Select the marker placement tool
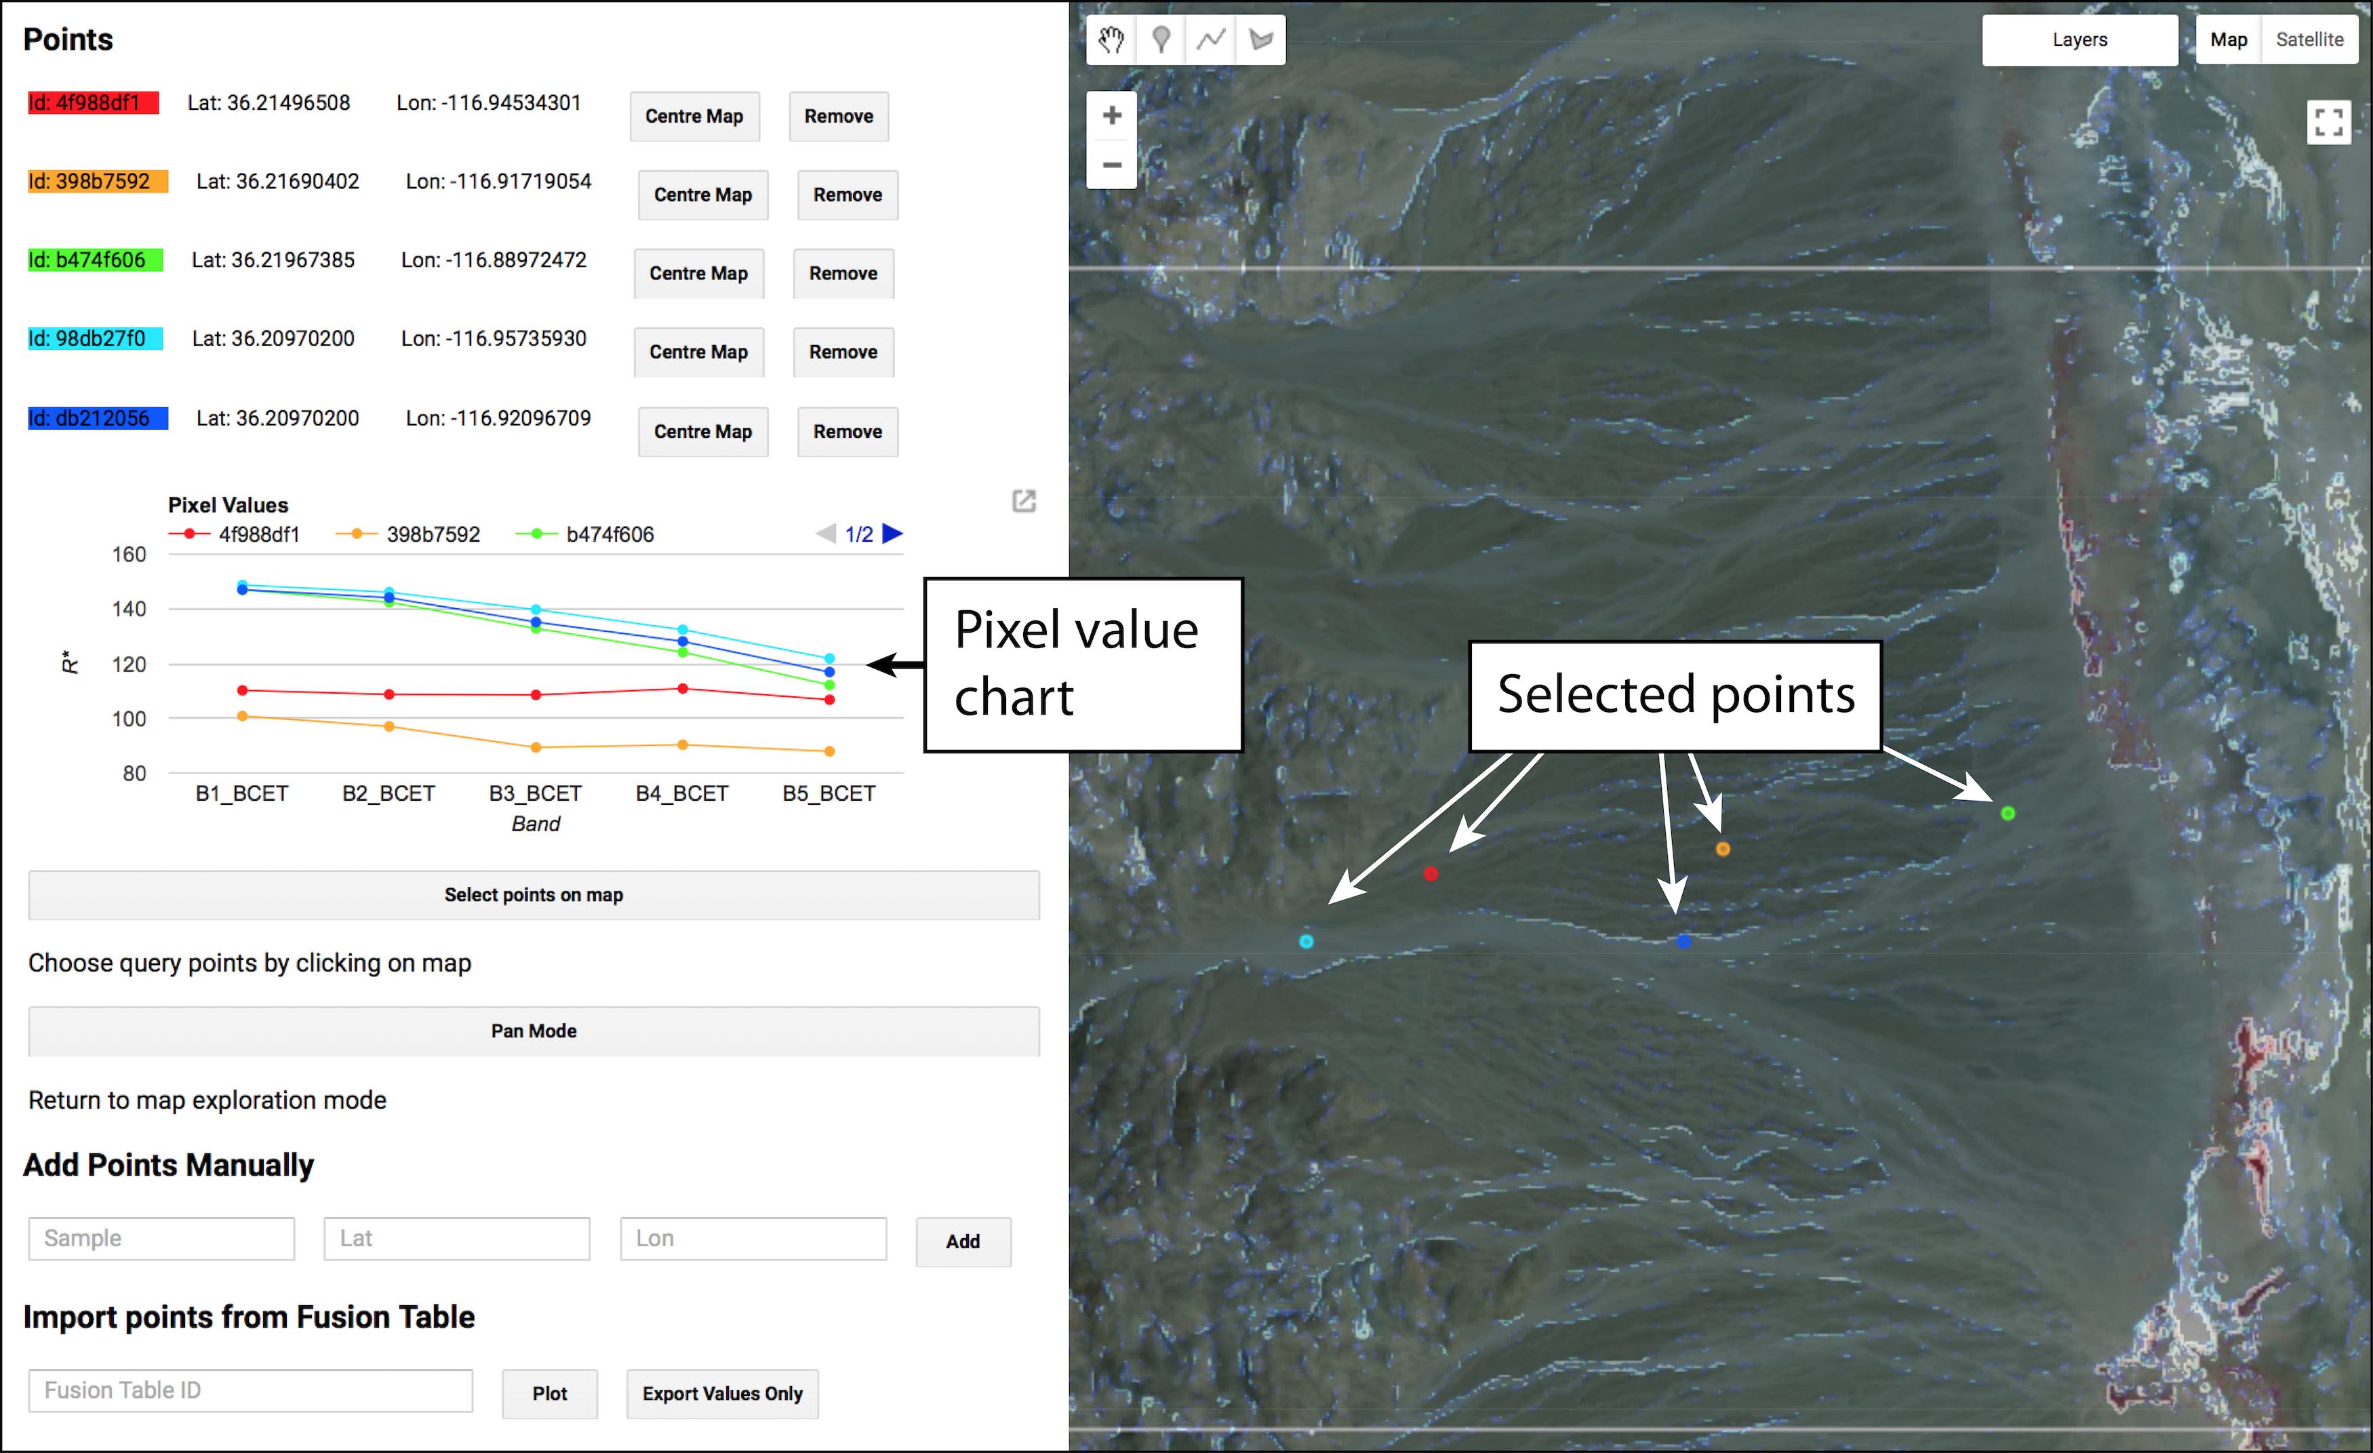 point(1161,39)
